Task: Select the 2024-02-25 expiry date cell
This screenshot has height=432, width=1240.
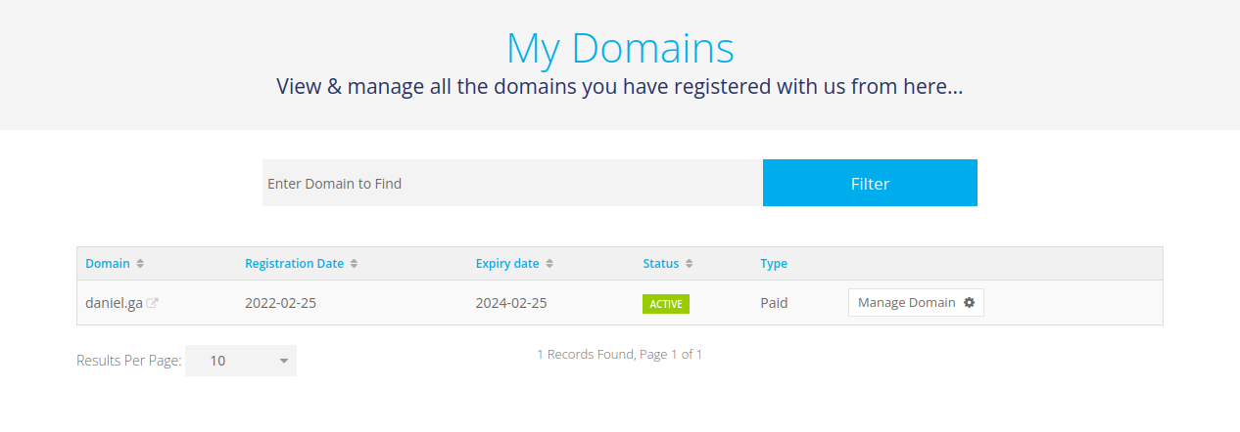Action: coord(511,303)
